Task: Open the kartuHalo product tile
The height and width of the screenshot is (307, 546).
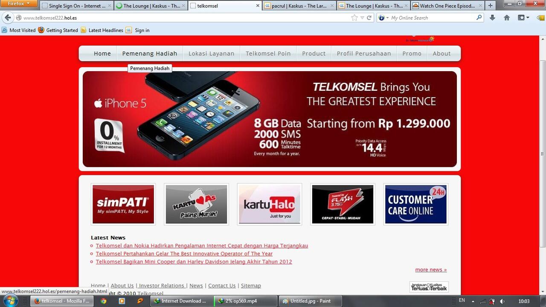Action: (270, 204)
